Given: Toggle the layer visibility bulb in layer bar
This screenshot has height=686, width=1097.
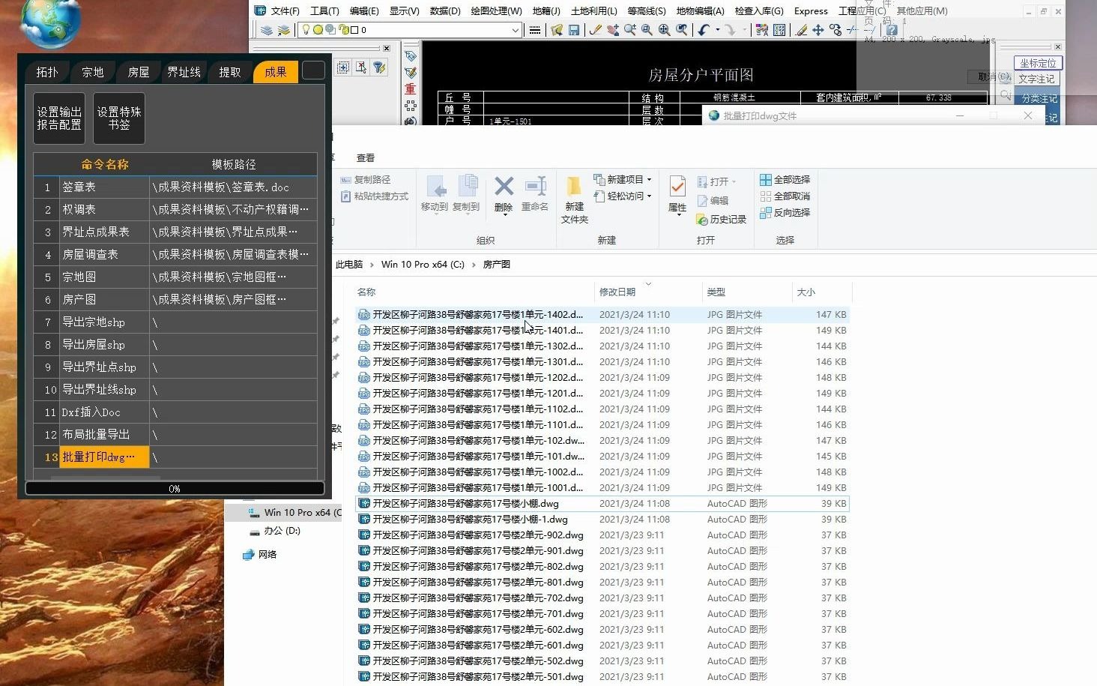Looking at the screenshot, I should pos(306,30).
